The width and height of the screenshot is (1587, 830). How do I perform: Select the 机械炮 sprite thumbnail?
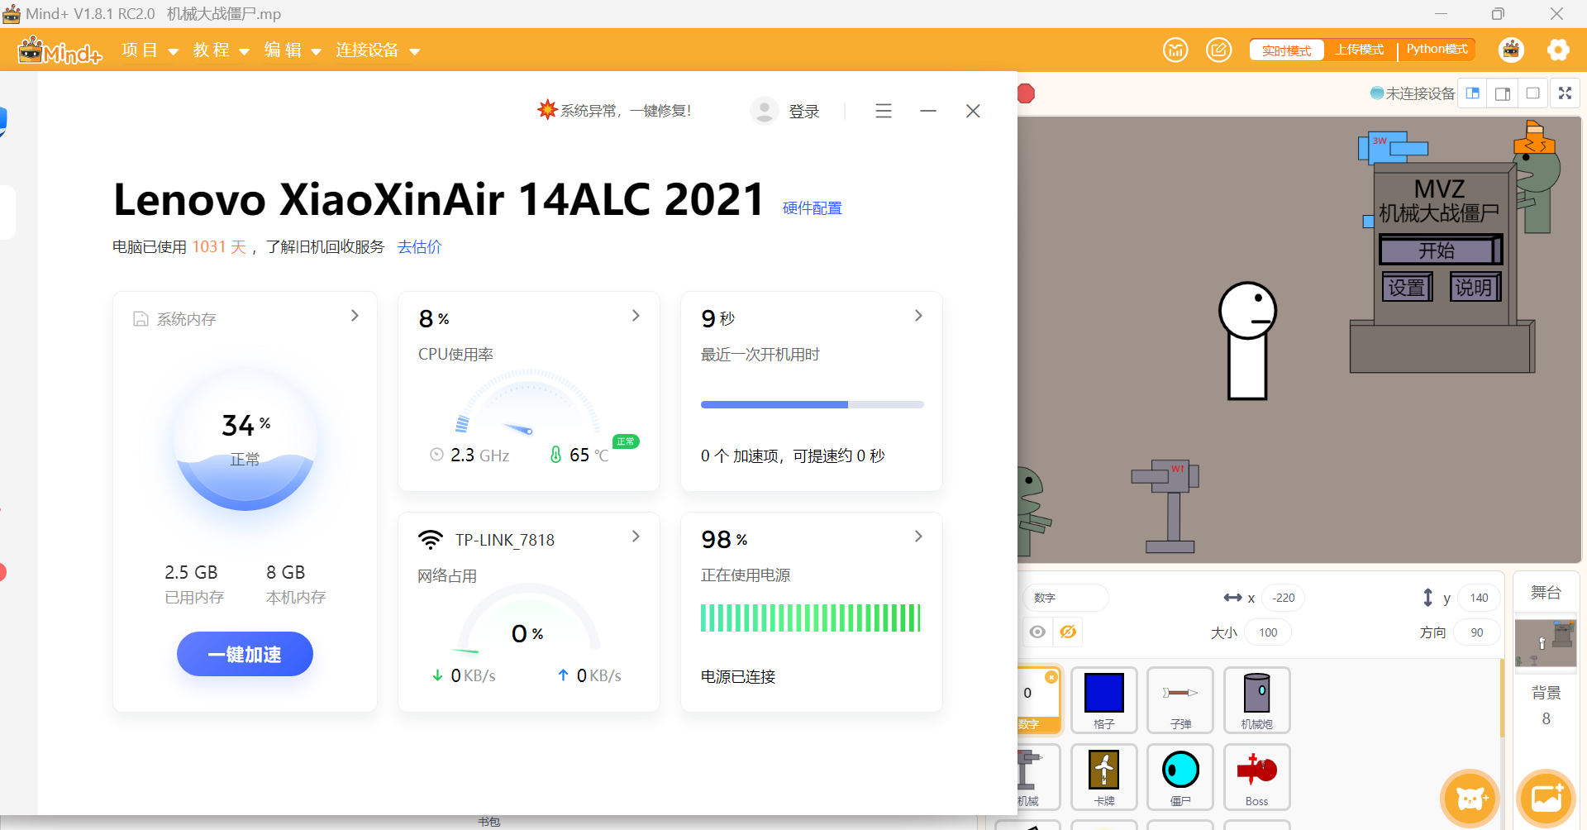[x=1257, y=699]
